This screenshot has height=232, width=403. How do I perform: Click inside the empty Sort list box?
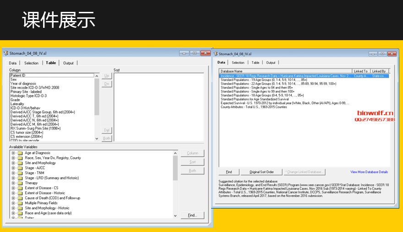click(159, 107)
